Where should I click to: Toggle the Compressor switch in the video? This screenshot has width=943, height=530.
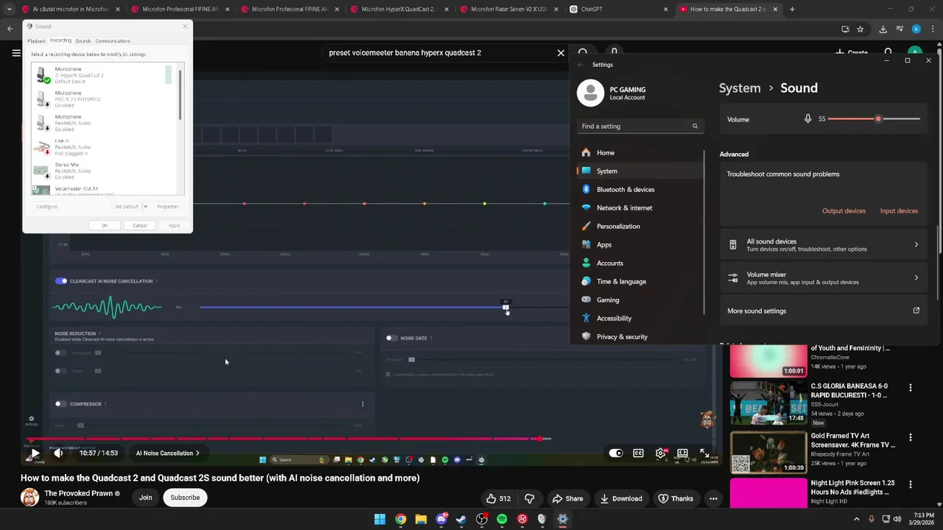click(x=60, y=403)
